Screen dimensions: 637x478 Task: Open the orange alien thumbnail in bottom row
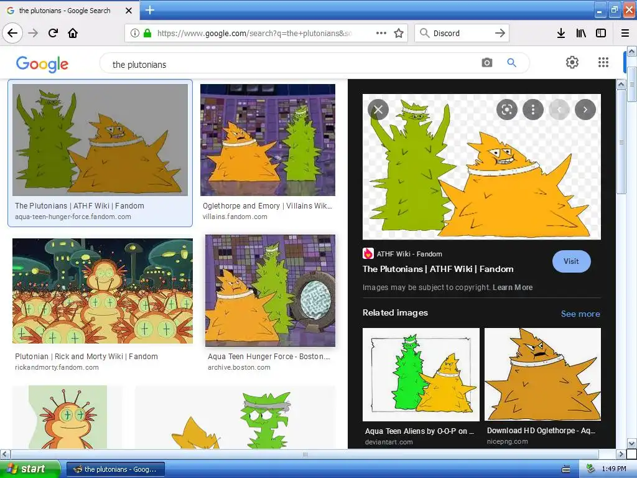pos(68,417)
